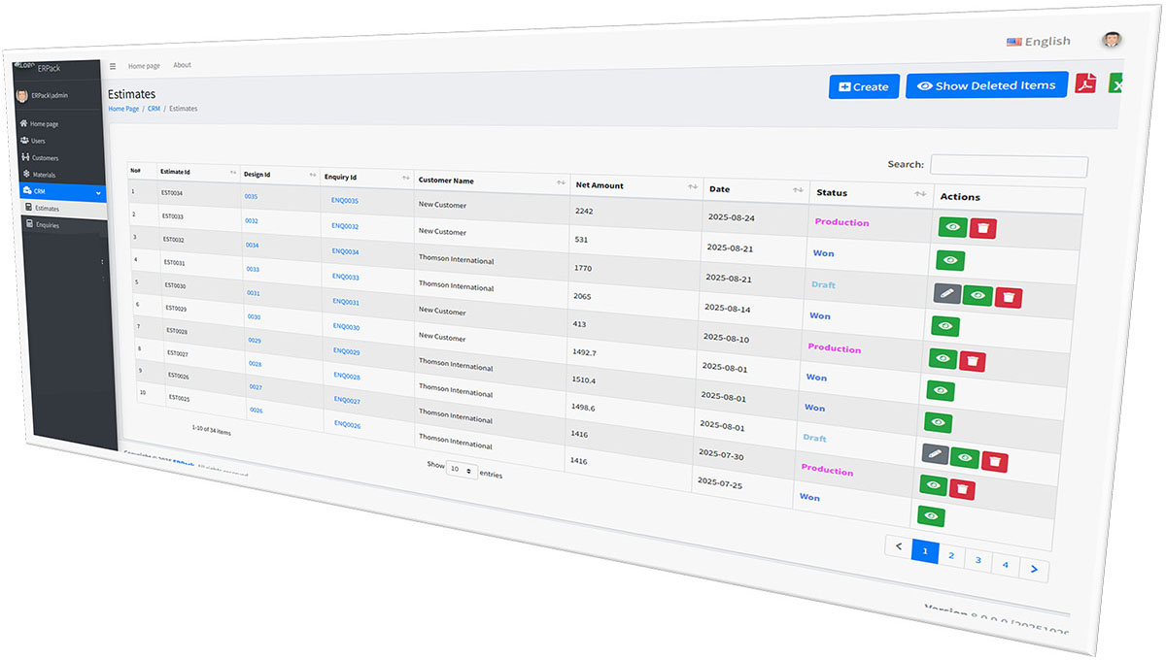Click the hamburger sidebar toggle icon
This screenshot has width=1166, height=660.
pos(113,66)
